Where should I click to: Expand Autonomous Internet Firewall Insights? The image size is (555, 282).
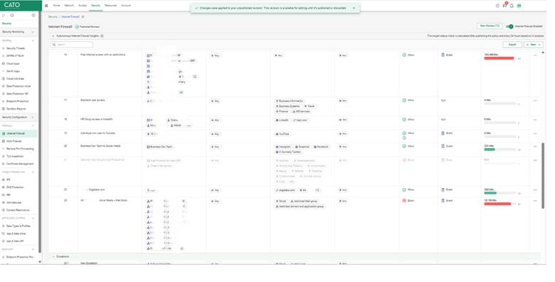53,36
